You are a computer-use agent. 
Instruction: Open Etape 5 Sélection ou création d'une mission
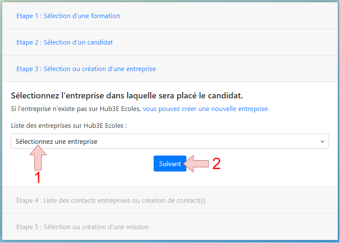pos(82,227)
